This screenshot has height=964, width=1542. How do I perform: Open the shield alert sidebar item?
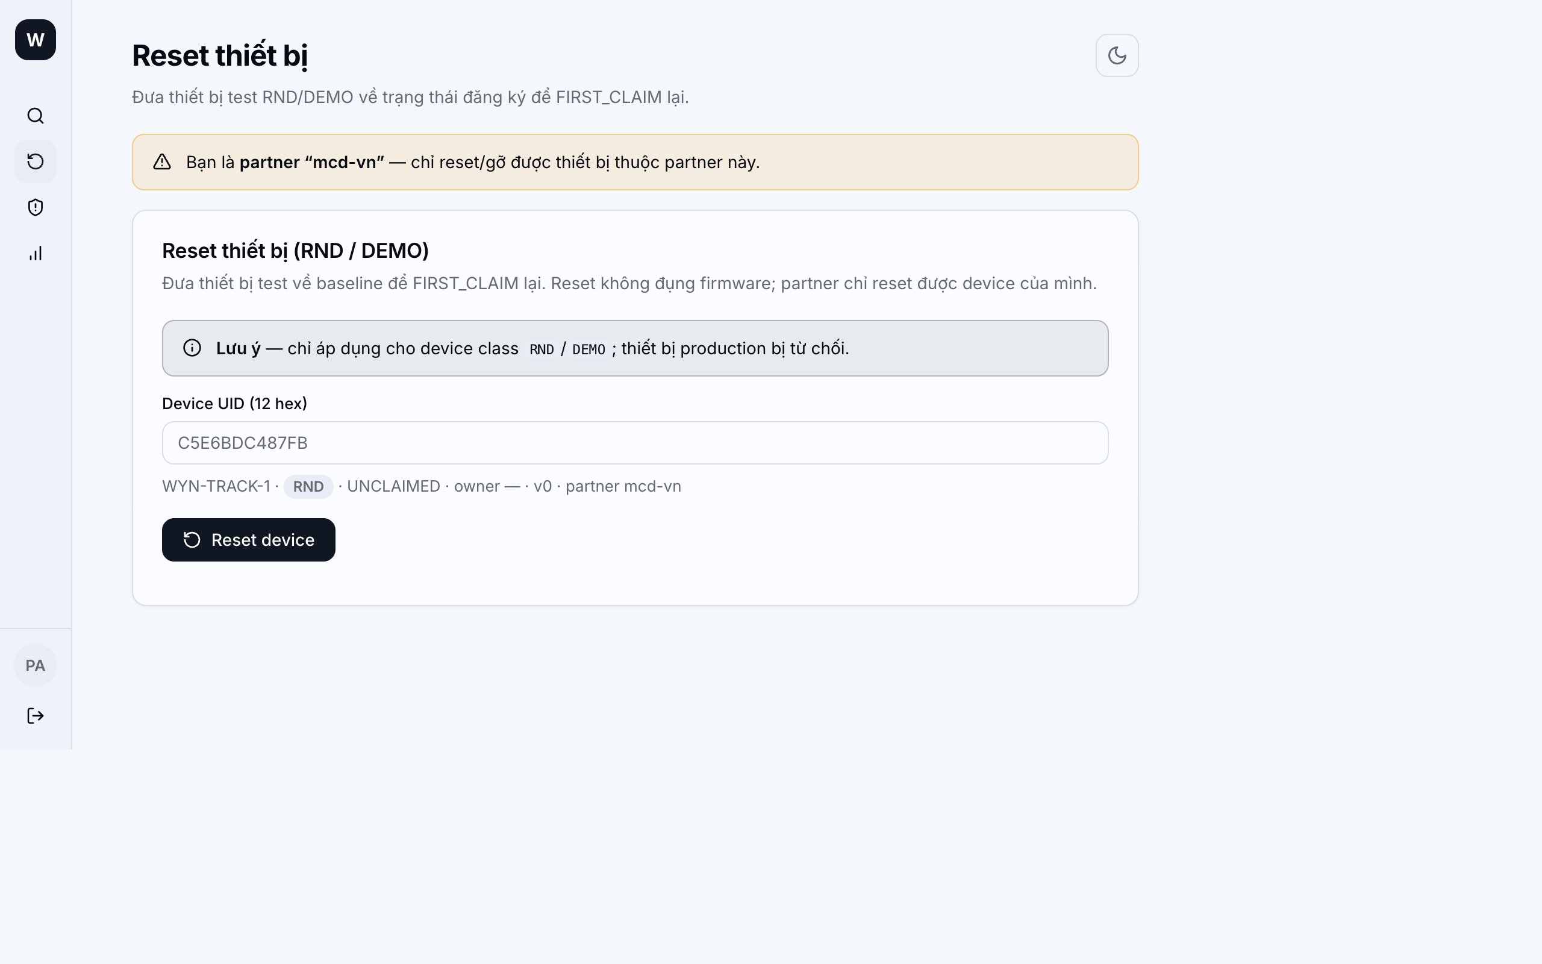pos(36,207)
